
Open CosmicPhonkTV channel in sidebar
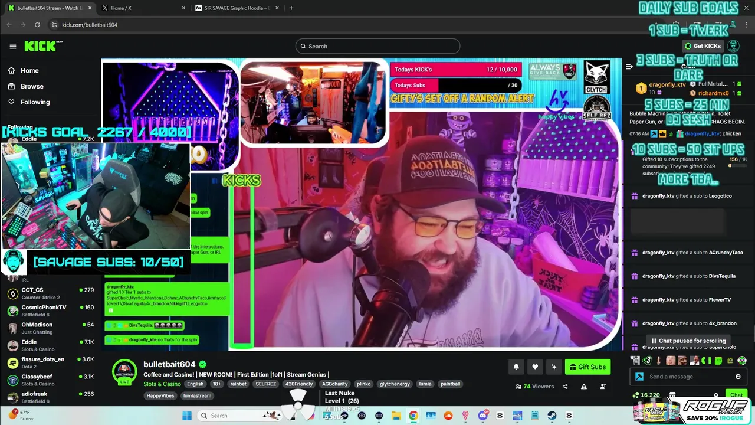coord(50,310)
